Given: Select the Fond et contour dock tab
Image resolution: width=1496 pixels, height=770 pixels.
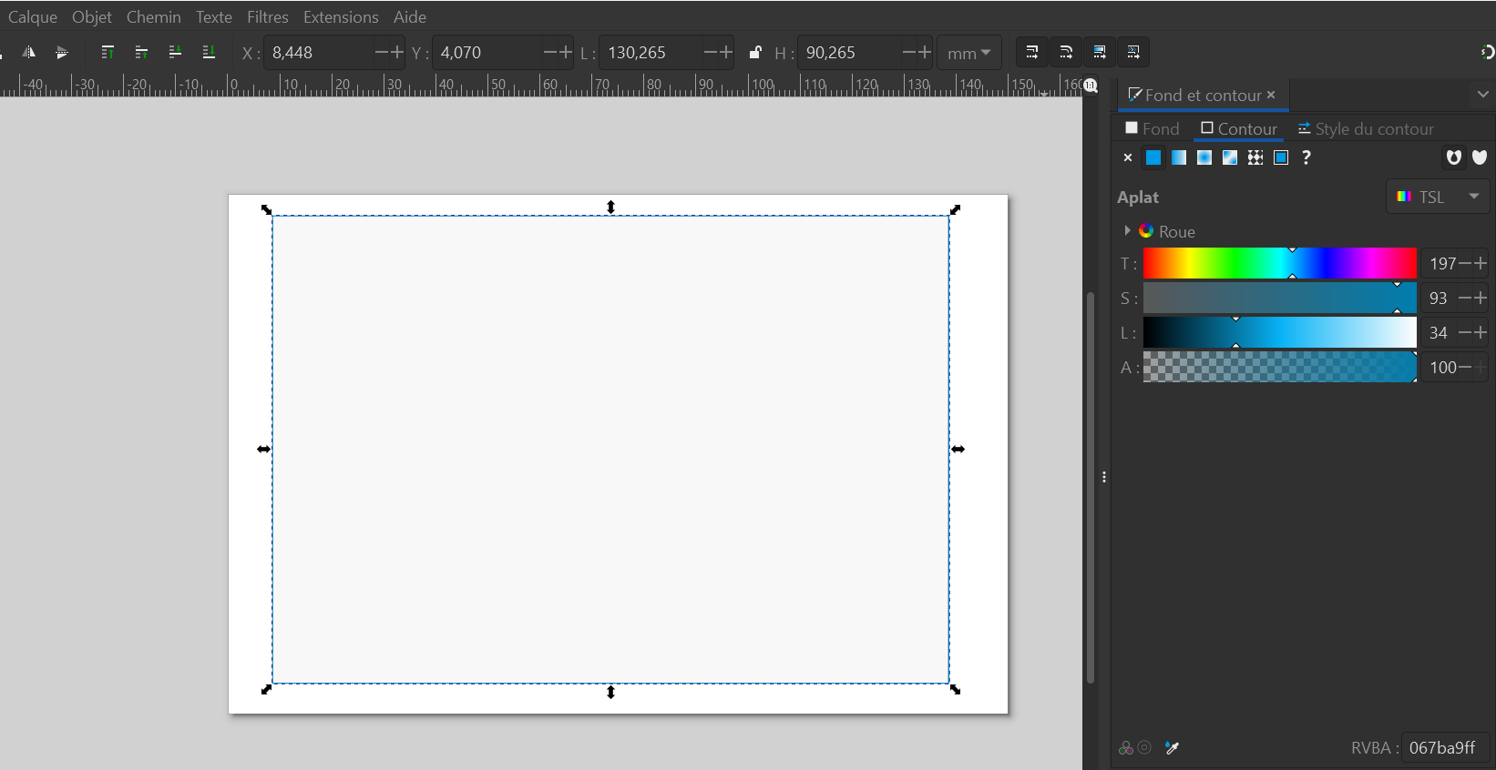Looking at the screenshot, I should [x=1203, y=96].
